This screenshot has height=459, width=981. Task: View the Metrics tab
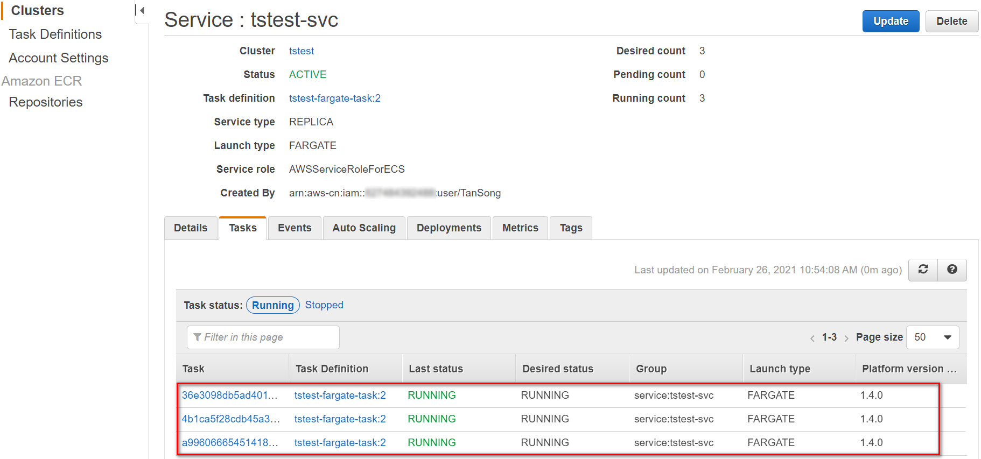[x=520, y=228]
